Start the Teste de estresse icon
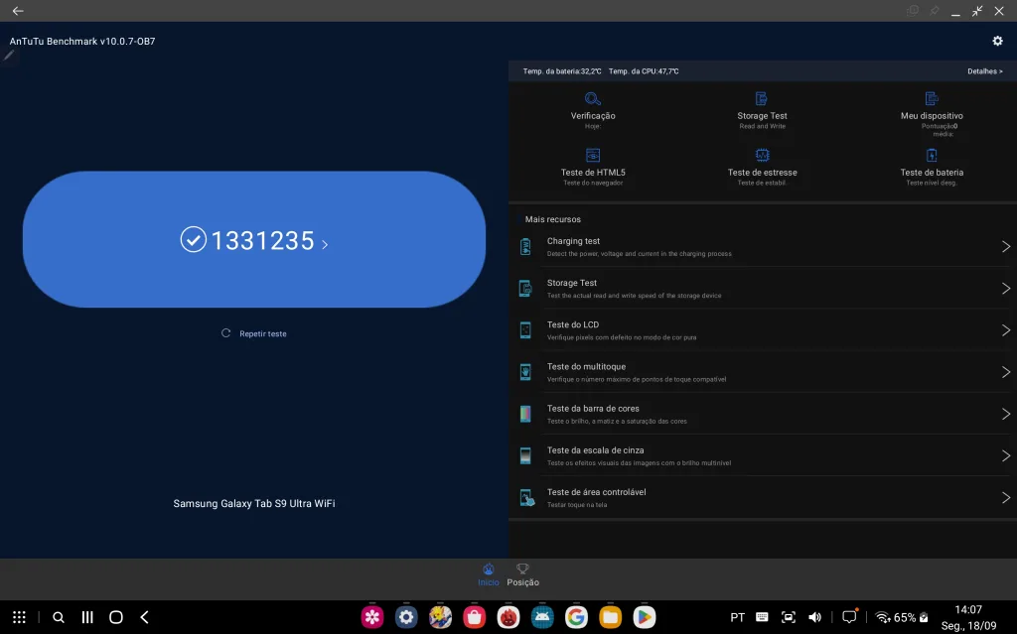 click(762, 156)
